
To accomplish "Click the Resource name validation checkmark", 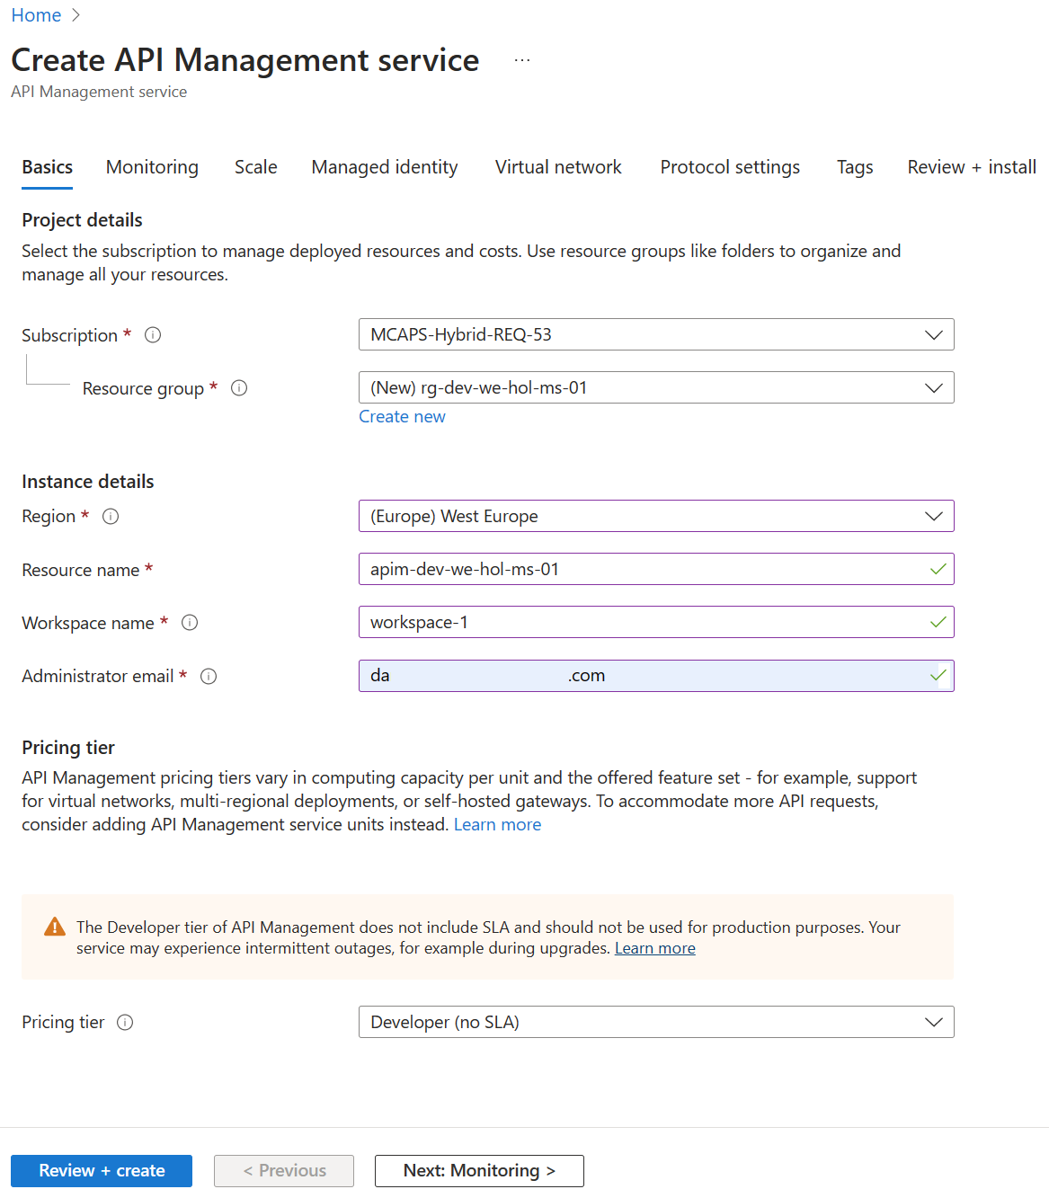I will tap(938, 569).
